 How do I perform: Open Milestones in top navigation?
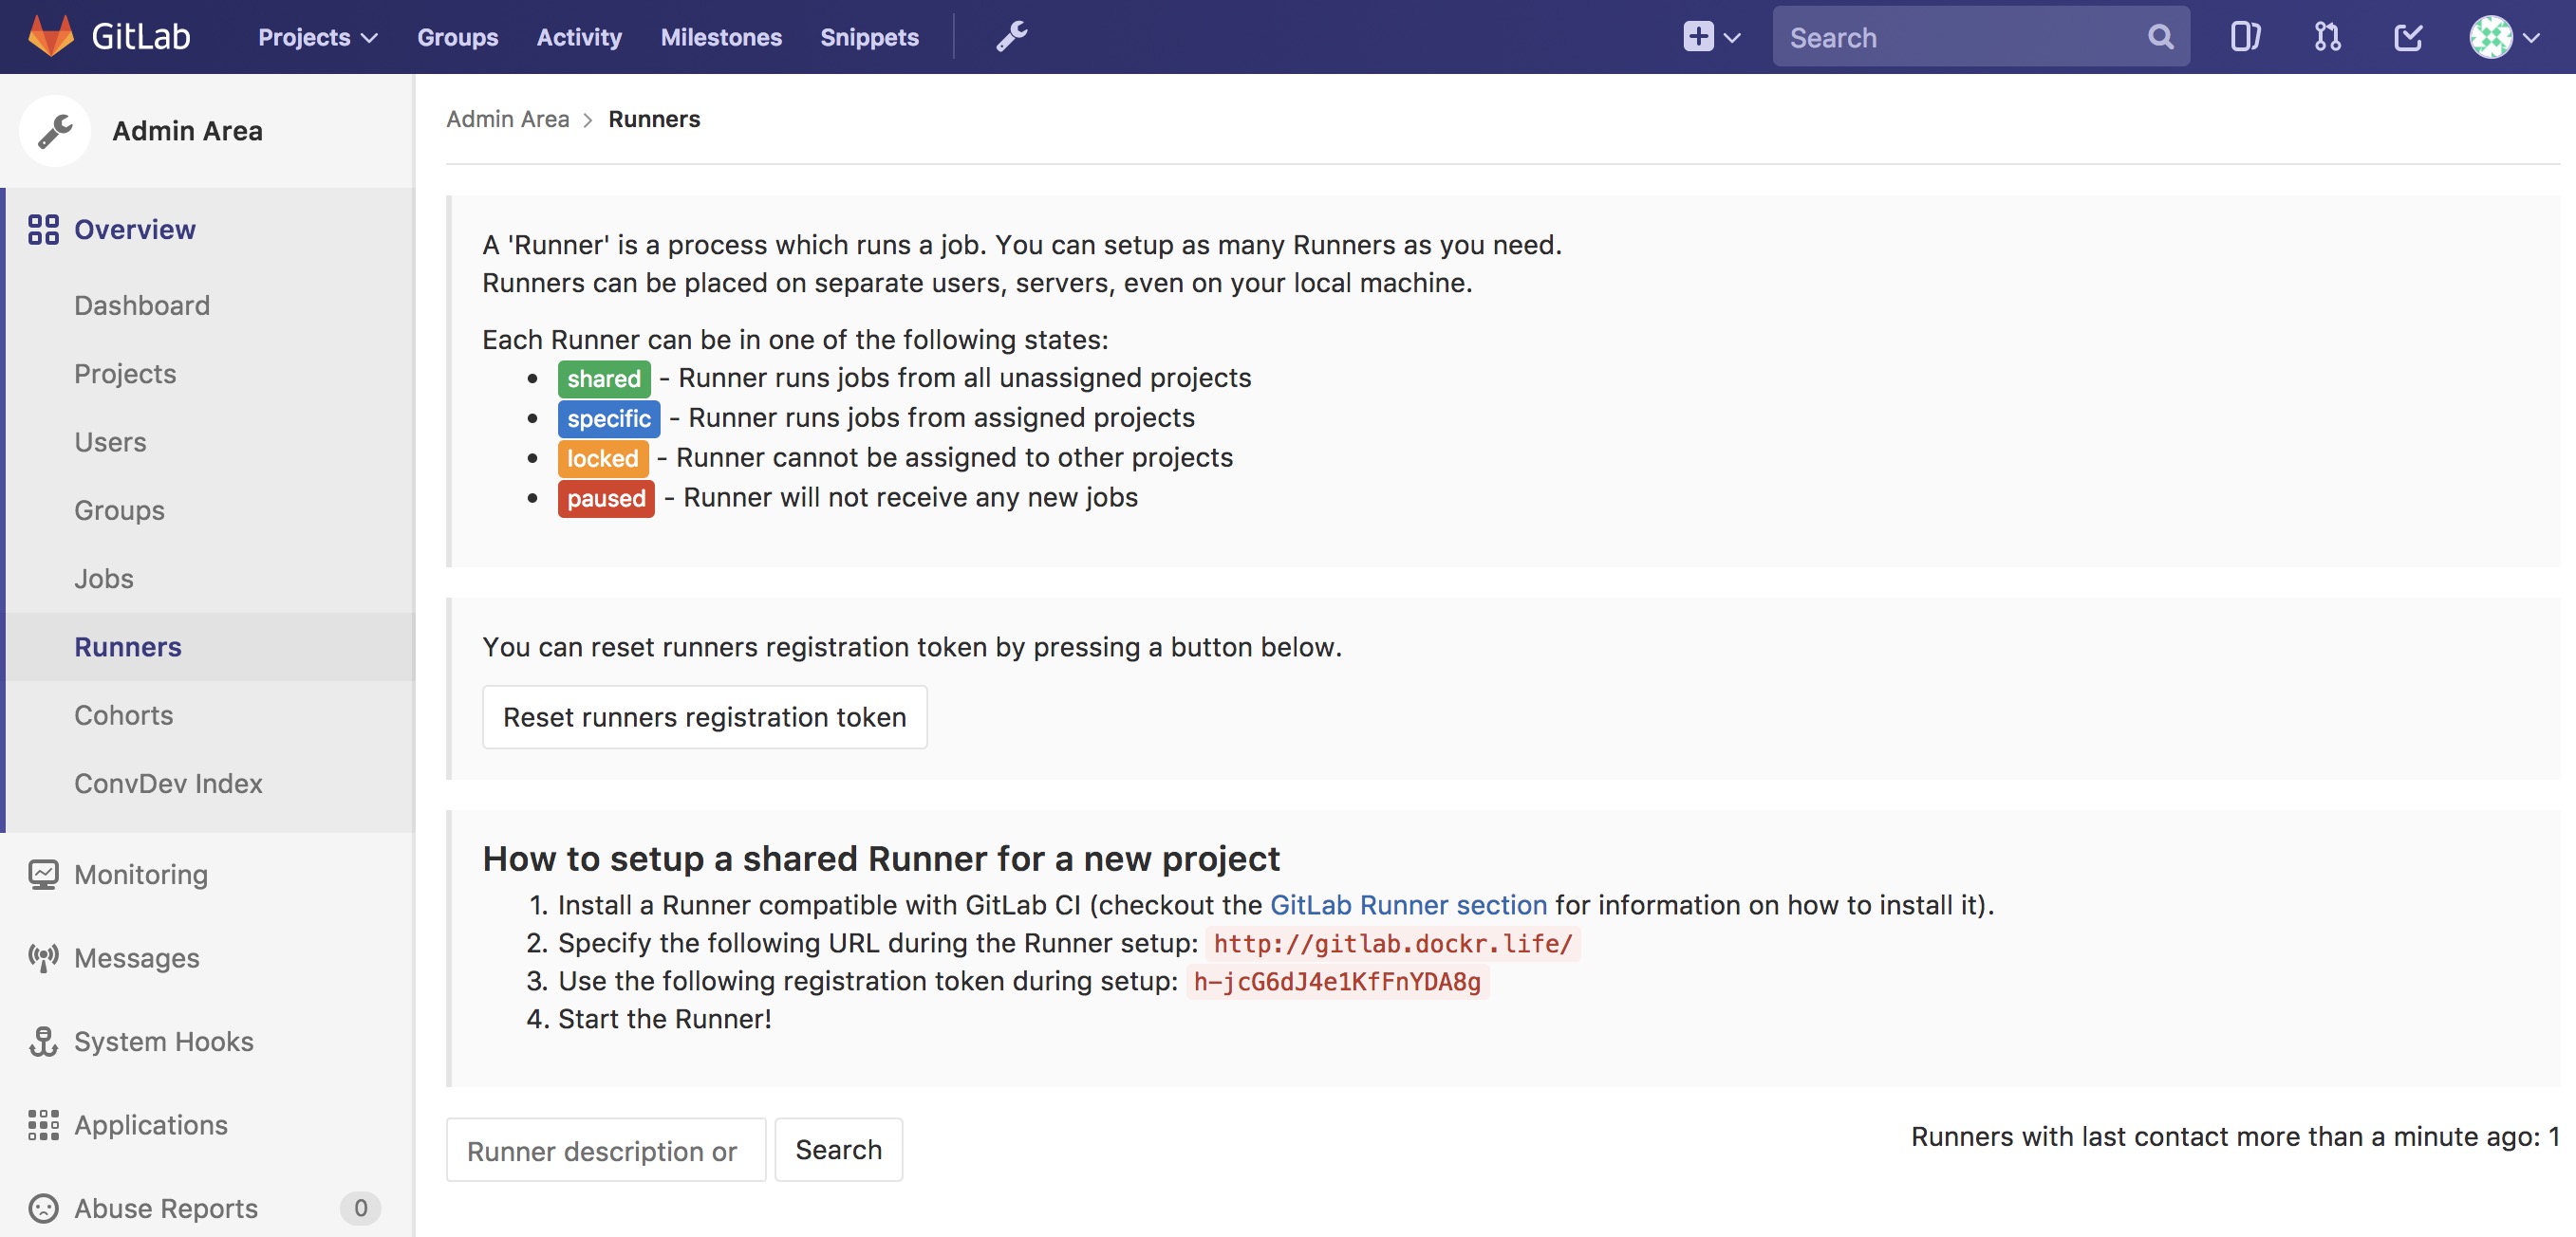(721, 37)
